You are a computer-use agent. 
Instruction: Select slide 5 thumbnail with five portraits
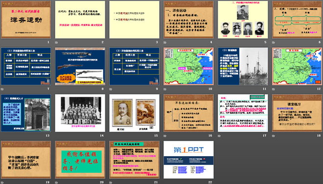click(243, 20)
